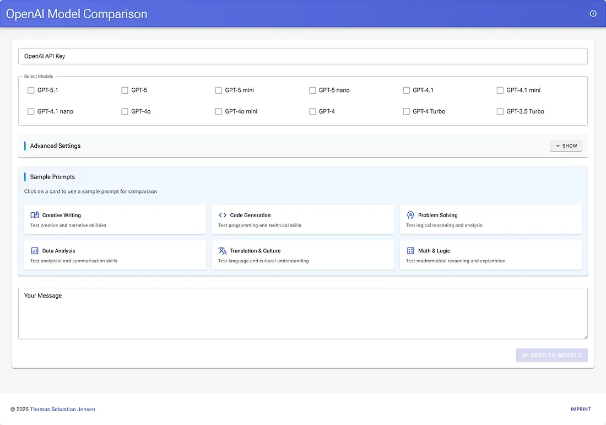Viewport: 606px width, 425px height.
Task: Click the Translation & Culture language icon
Action: click(x=223, y=250)
